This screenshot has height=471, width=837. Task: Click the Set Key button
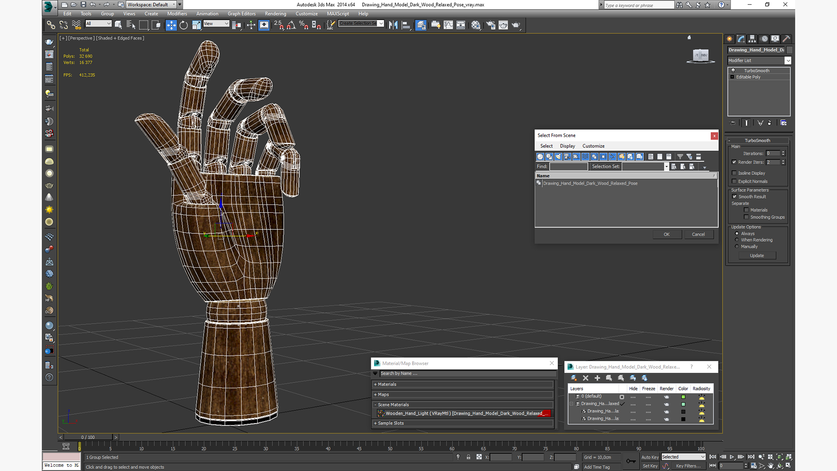point(650,466)
